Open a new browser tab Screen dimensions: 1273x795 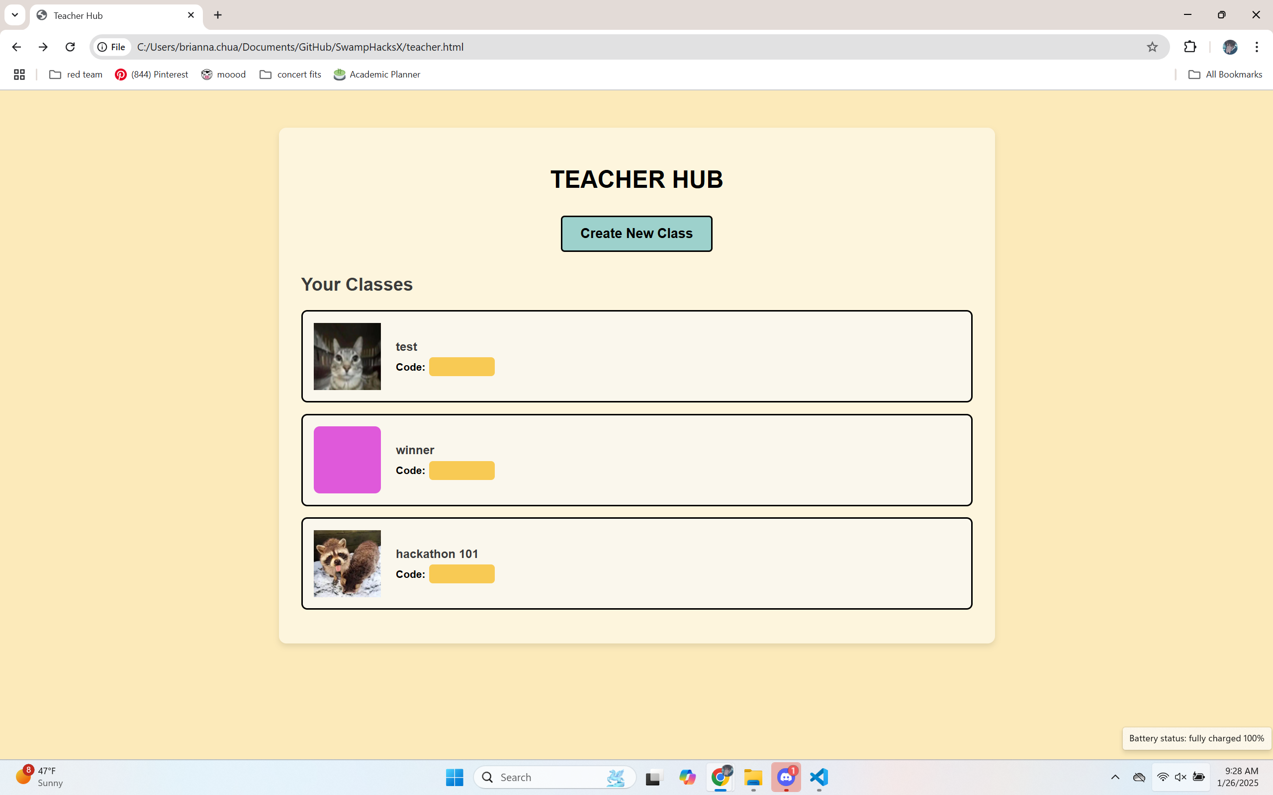pyautogui.click(x=218, y=15)
